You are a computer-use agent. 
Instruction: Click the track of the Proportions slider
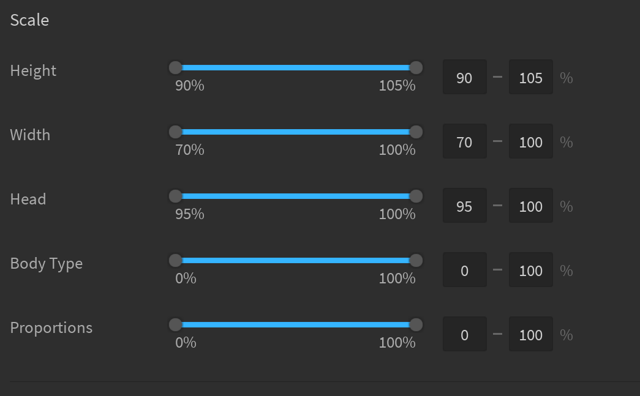296,324
